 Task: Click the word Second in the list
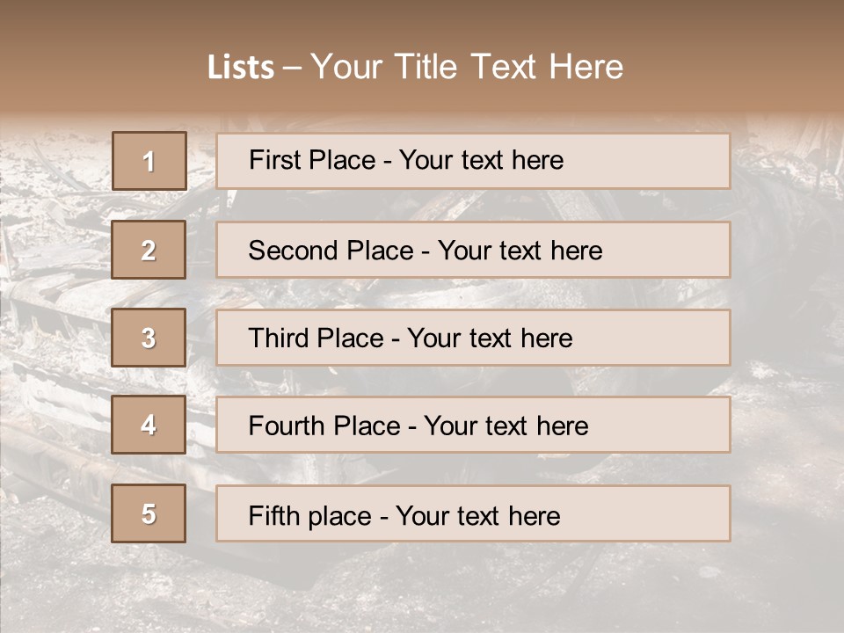(295, 251)
